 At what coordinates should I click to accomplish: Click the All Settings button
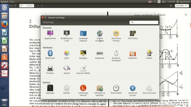pos(48,23)
